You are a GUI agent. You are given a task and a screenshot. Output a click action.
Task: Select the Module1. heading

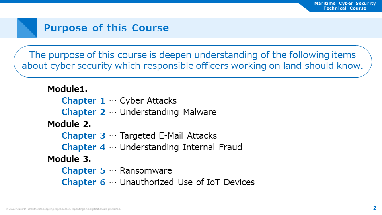68,89
